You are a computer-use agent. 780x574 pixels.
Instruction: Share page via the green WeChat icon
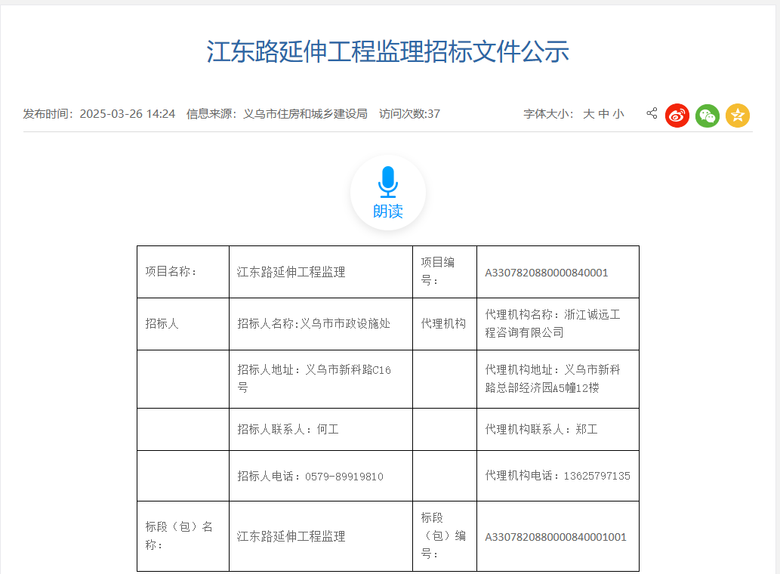point(708,116)
